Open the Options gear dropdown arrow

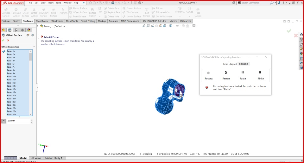(143, 3)
